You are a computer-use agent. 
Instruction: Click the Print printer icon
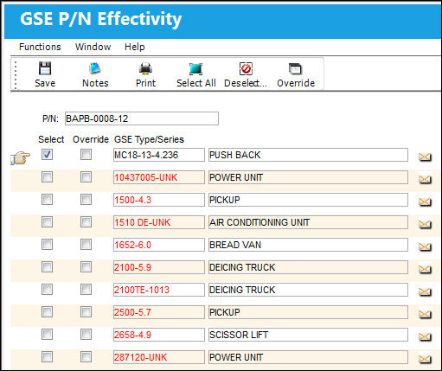pos(145,68)
